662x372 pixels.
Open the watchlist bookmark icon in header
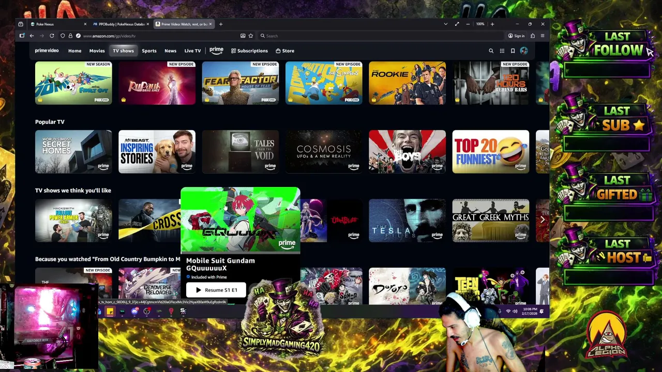513,51
